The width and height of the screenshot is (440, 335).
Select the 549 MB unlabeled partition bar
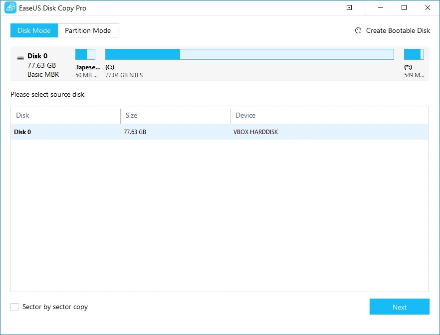[x=414, y=54]
